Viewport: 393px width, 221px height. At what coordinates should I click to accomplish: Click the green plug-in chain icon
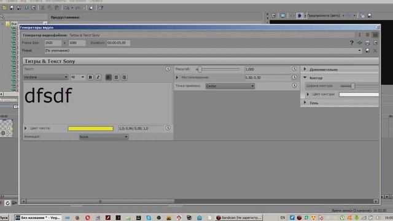pos(360,43)
